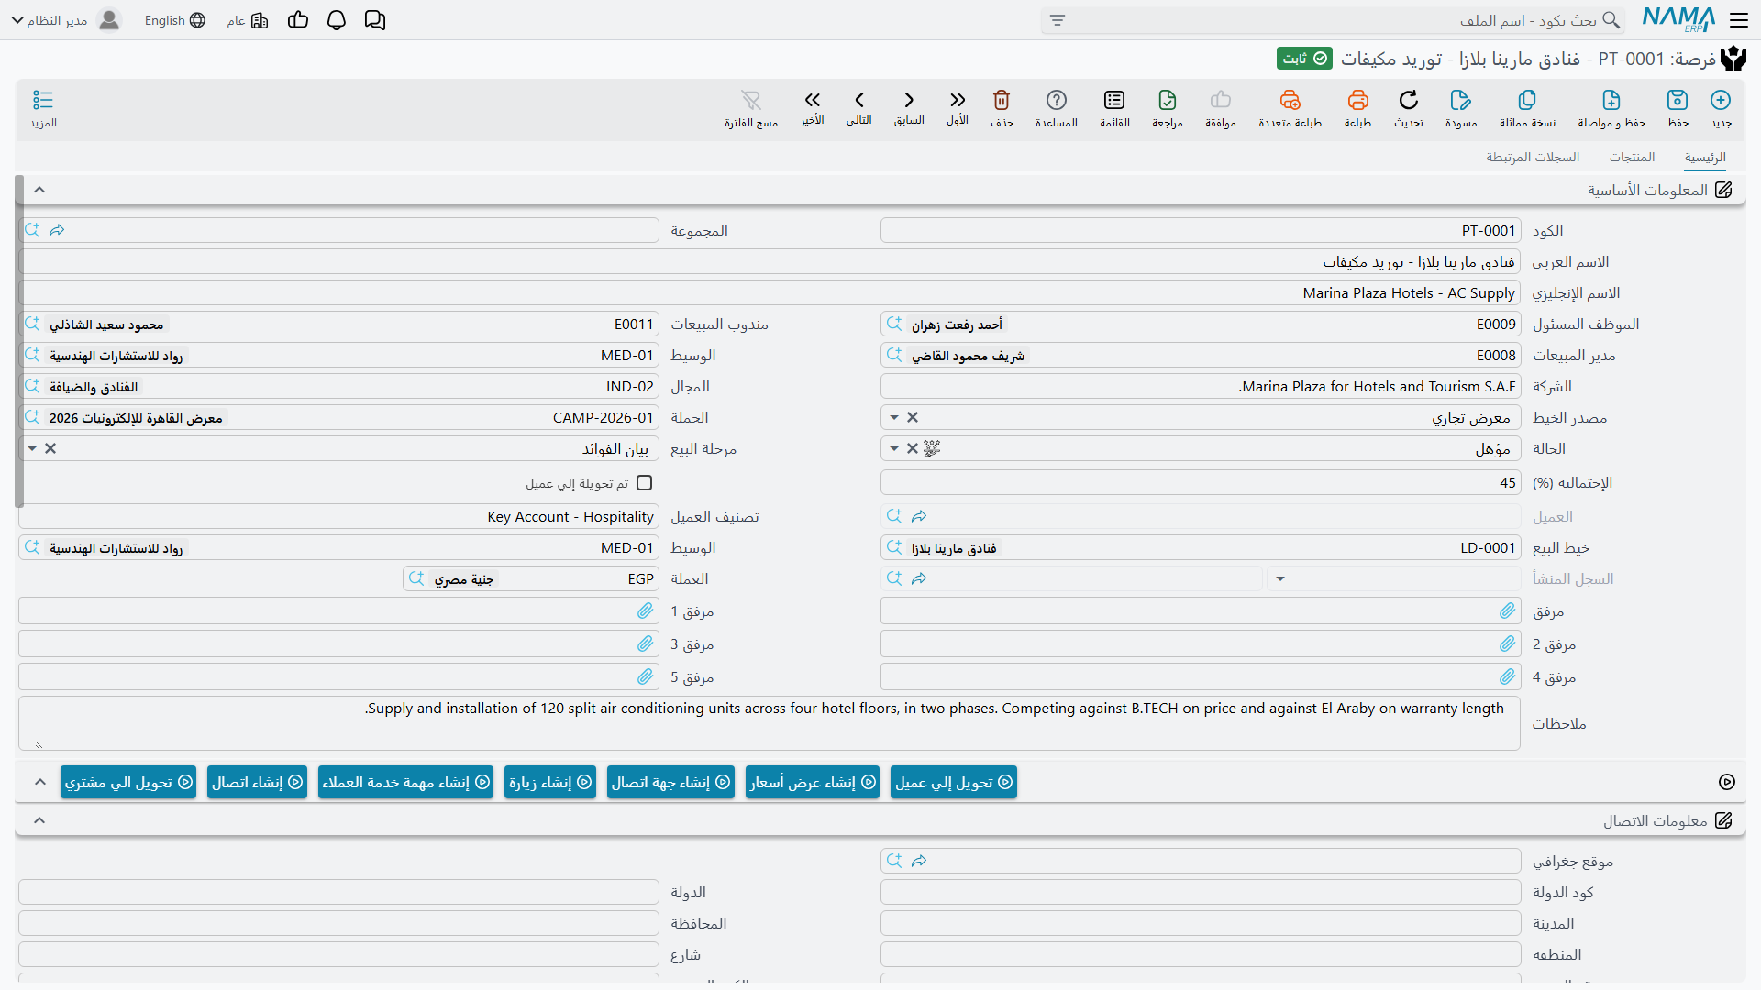
Task: Open the القائمة list view
Action: pyautogui.click(x=1114, y=108)
